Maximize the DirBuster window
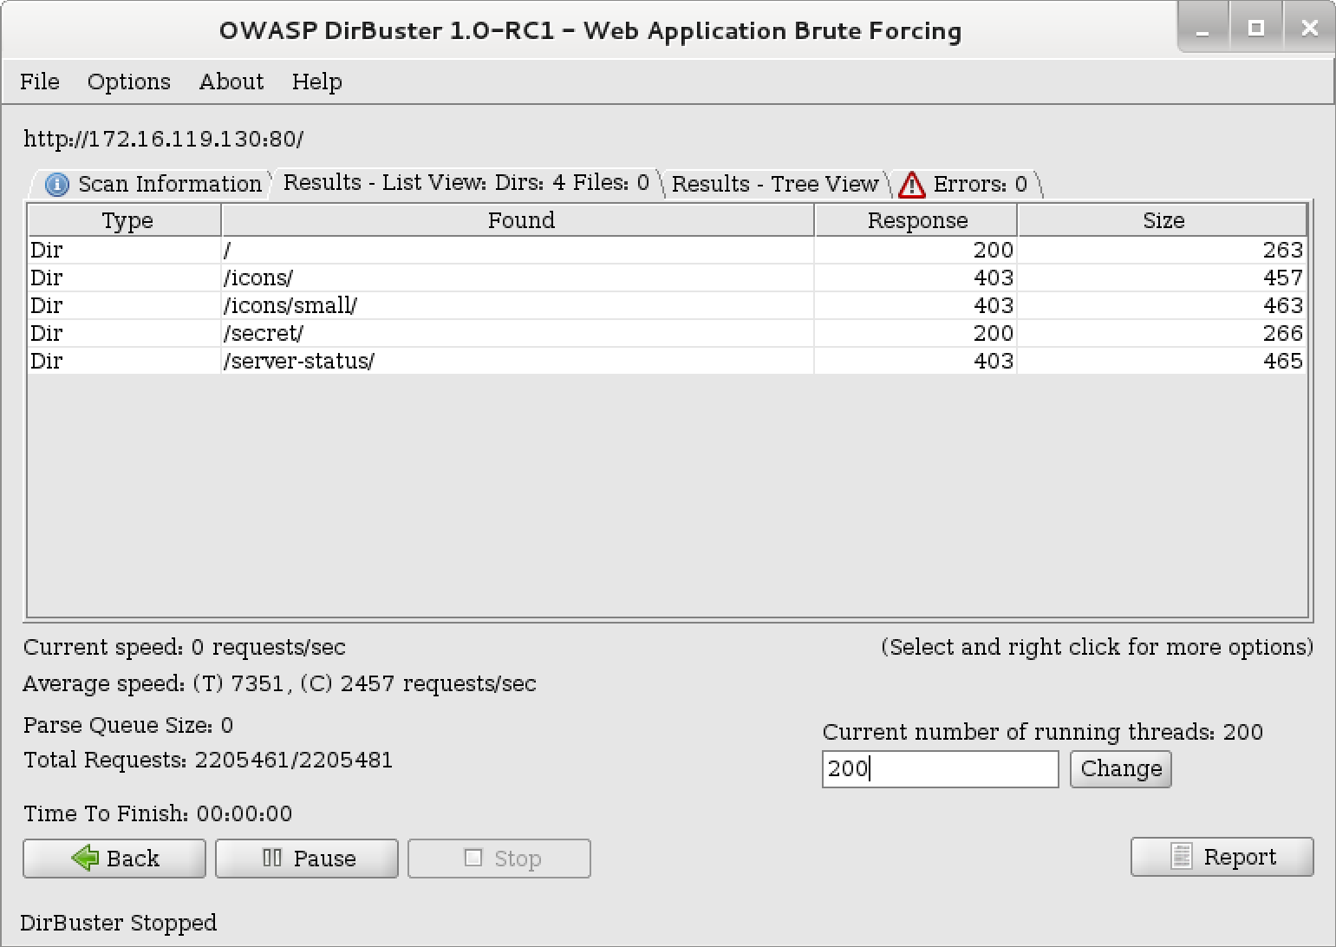This screenshot has width=1336, height=947. tap(1255, 29)
